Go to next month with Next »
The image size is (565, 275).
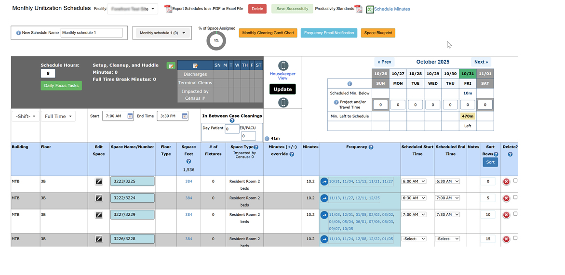pyautogui.click(x=481, y=62)
